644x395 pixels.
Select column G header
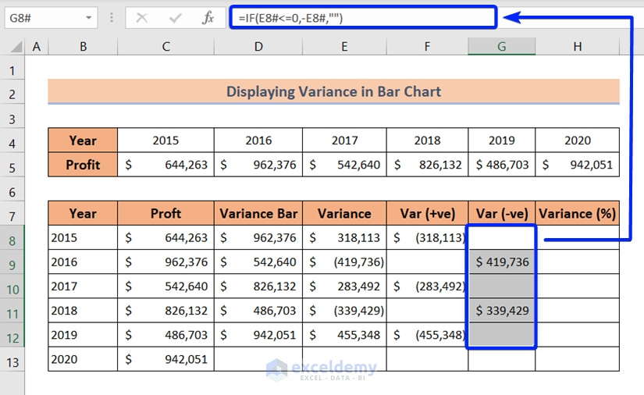(501, 47)
